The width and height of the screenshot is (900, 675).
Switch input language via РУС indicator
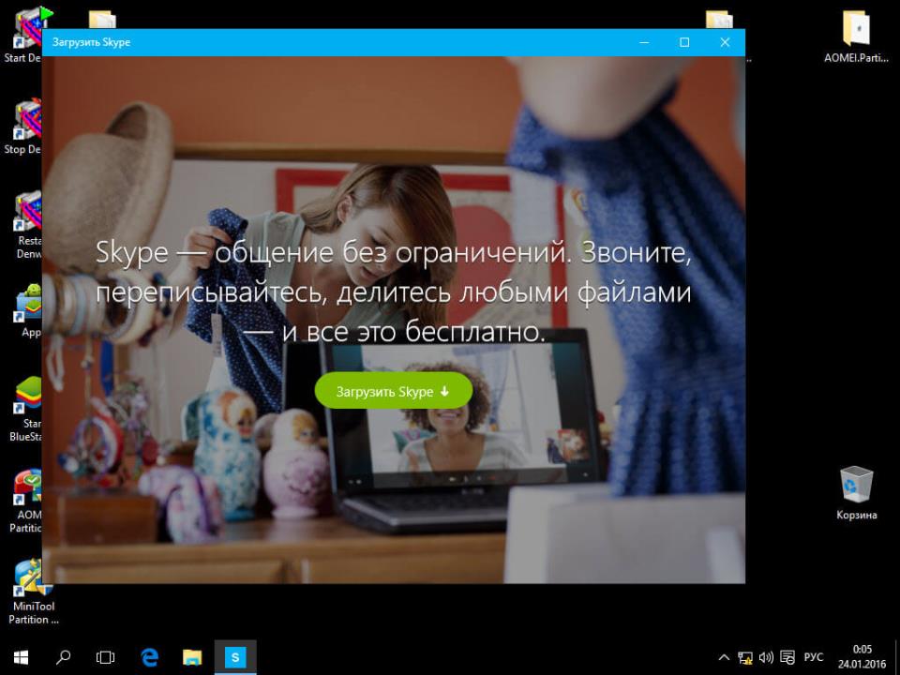[x=814, y=657]
